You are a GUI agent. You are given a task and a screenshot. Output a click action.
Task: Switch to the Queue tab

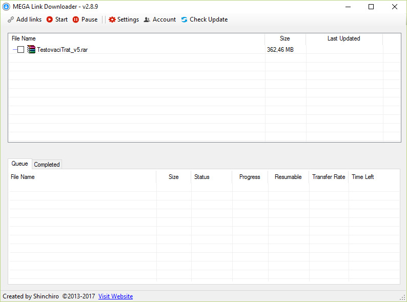point(19,164)
